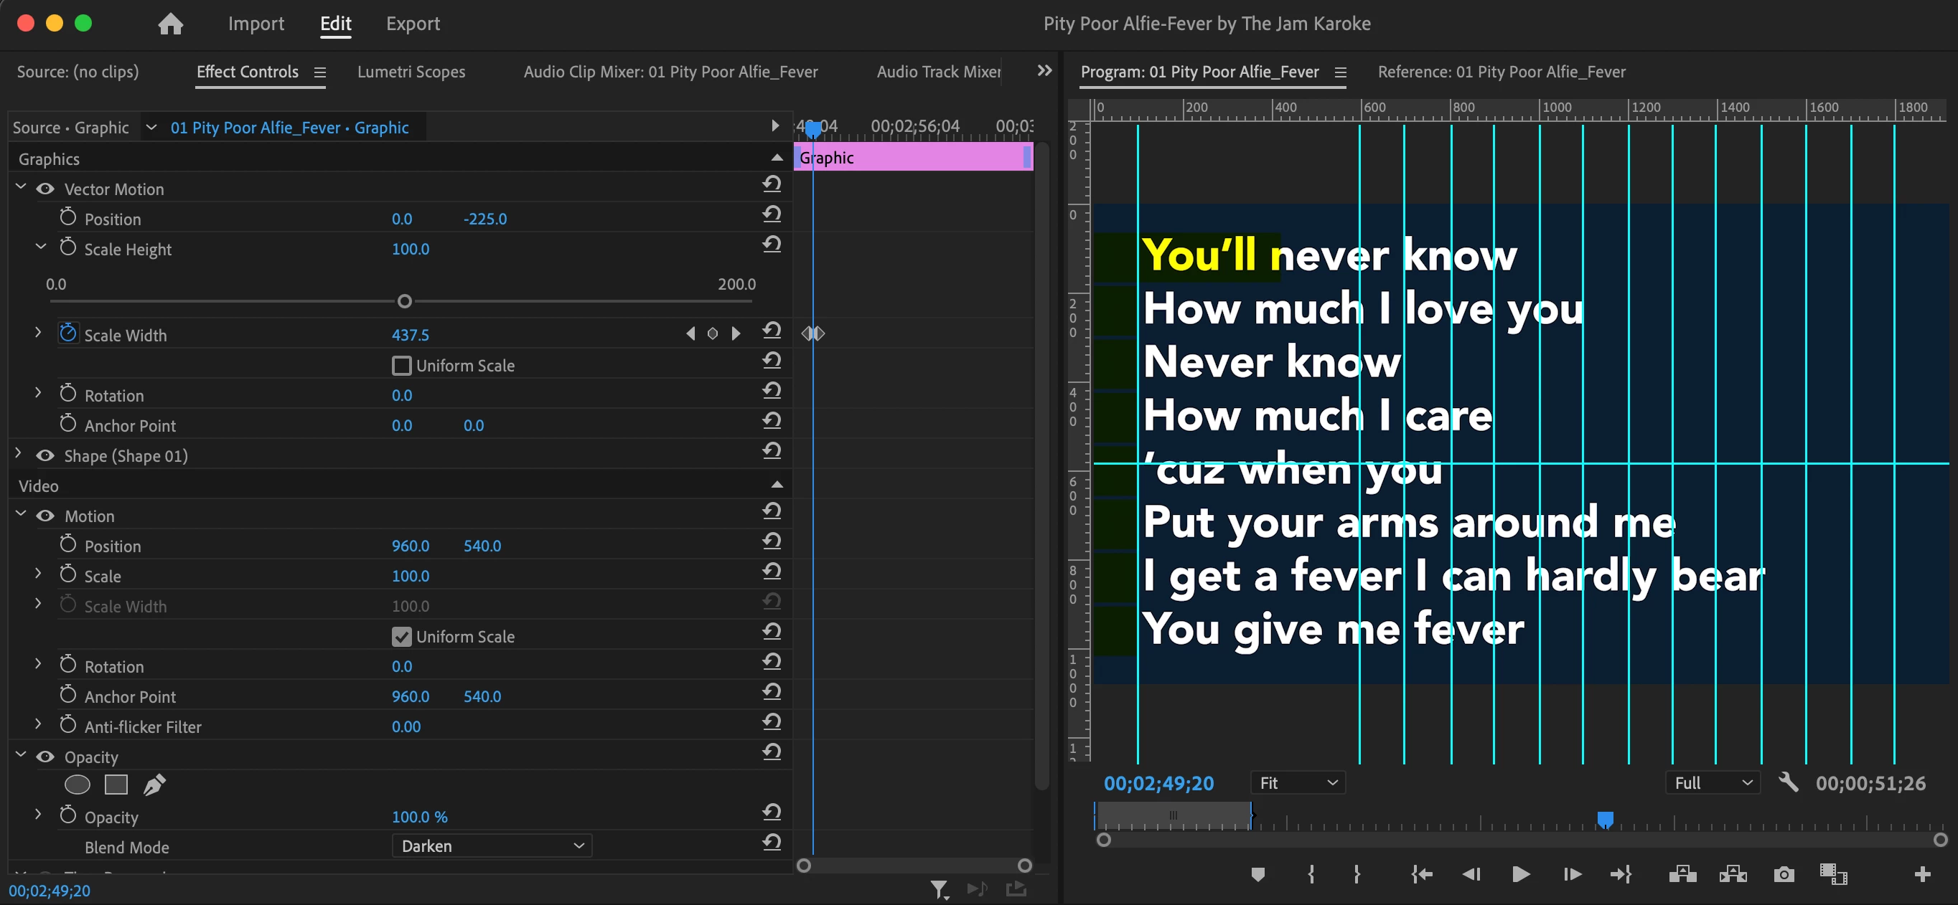The image size is (1958, 905).
Task: Expand the Rotation property under Vector Motion
Action: (38, 393)
